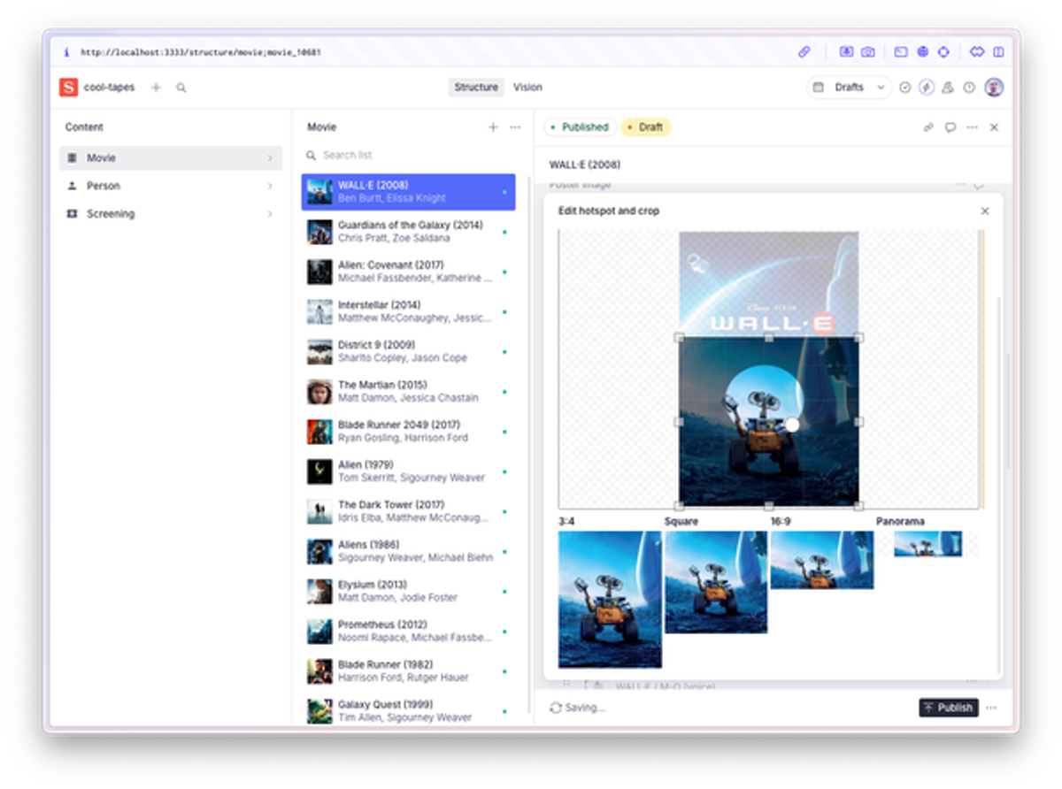
Task: Click the white hotspot circle handle
Action: tap(792, 425)
